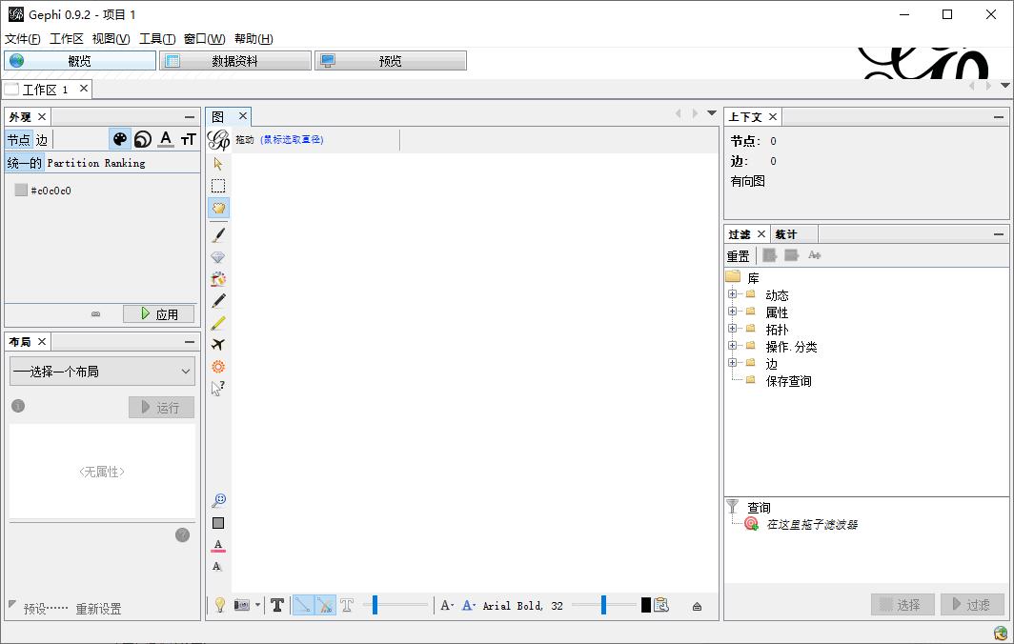Select the yellow edge pencil tool
Image resolution: width=1014 pixels, height=644 pixels.
(218, 323)
